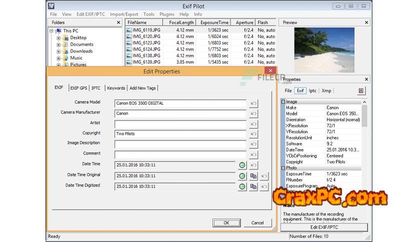Click clock icon next to Date Time Original
The image size is (418, 242).
(242, 175)
